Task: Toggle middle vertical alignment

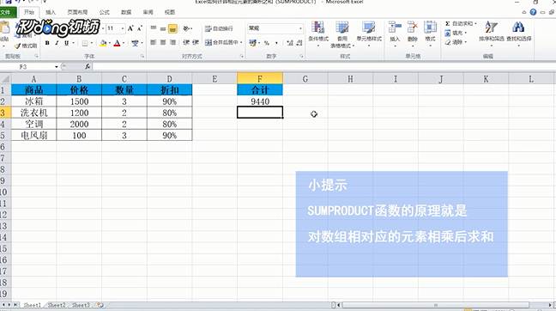Action: point(163,28)
